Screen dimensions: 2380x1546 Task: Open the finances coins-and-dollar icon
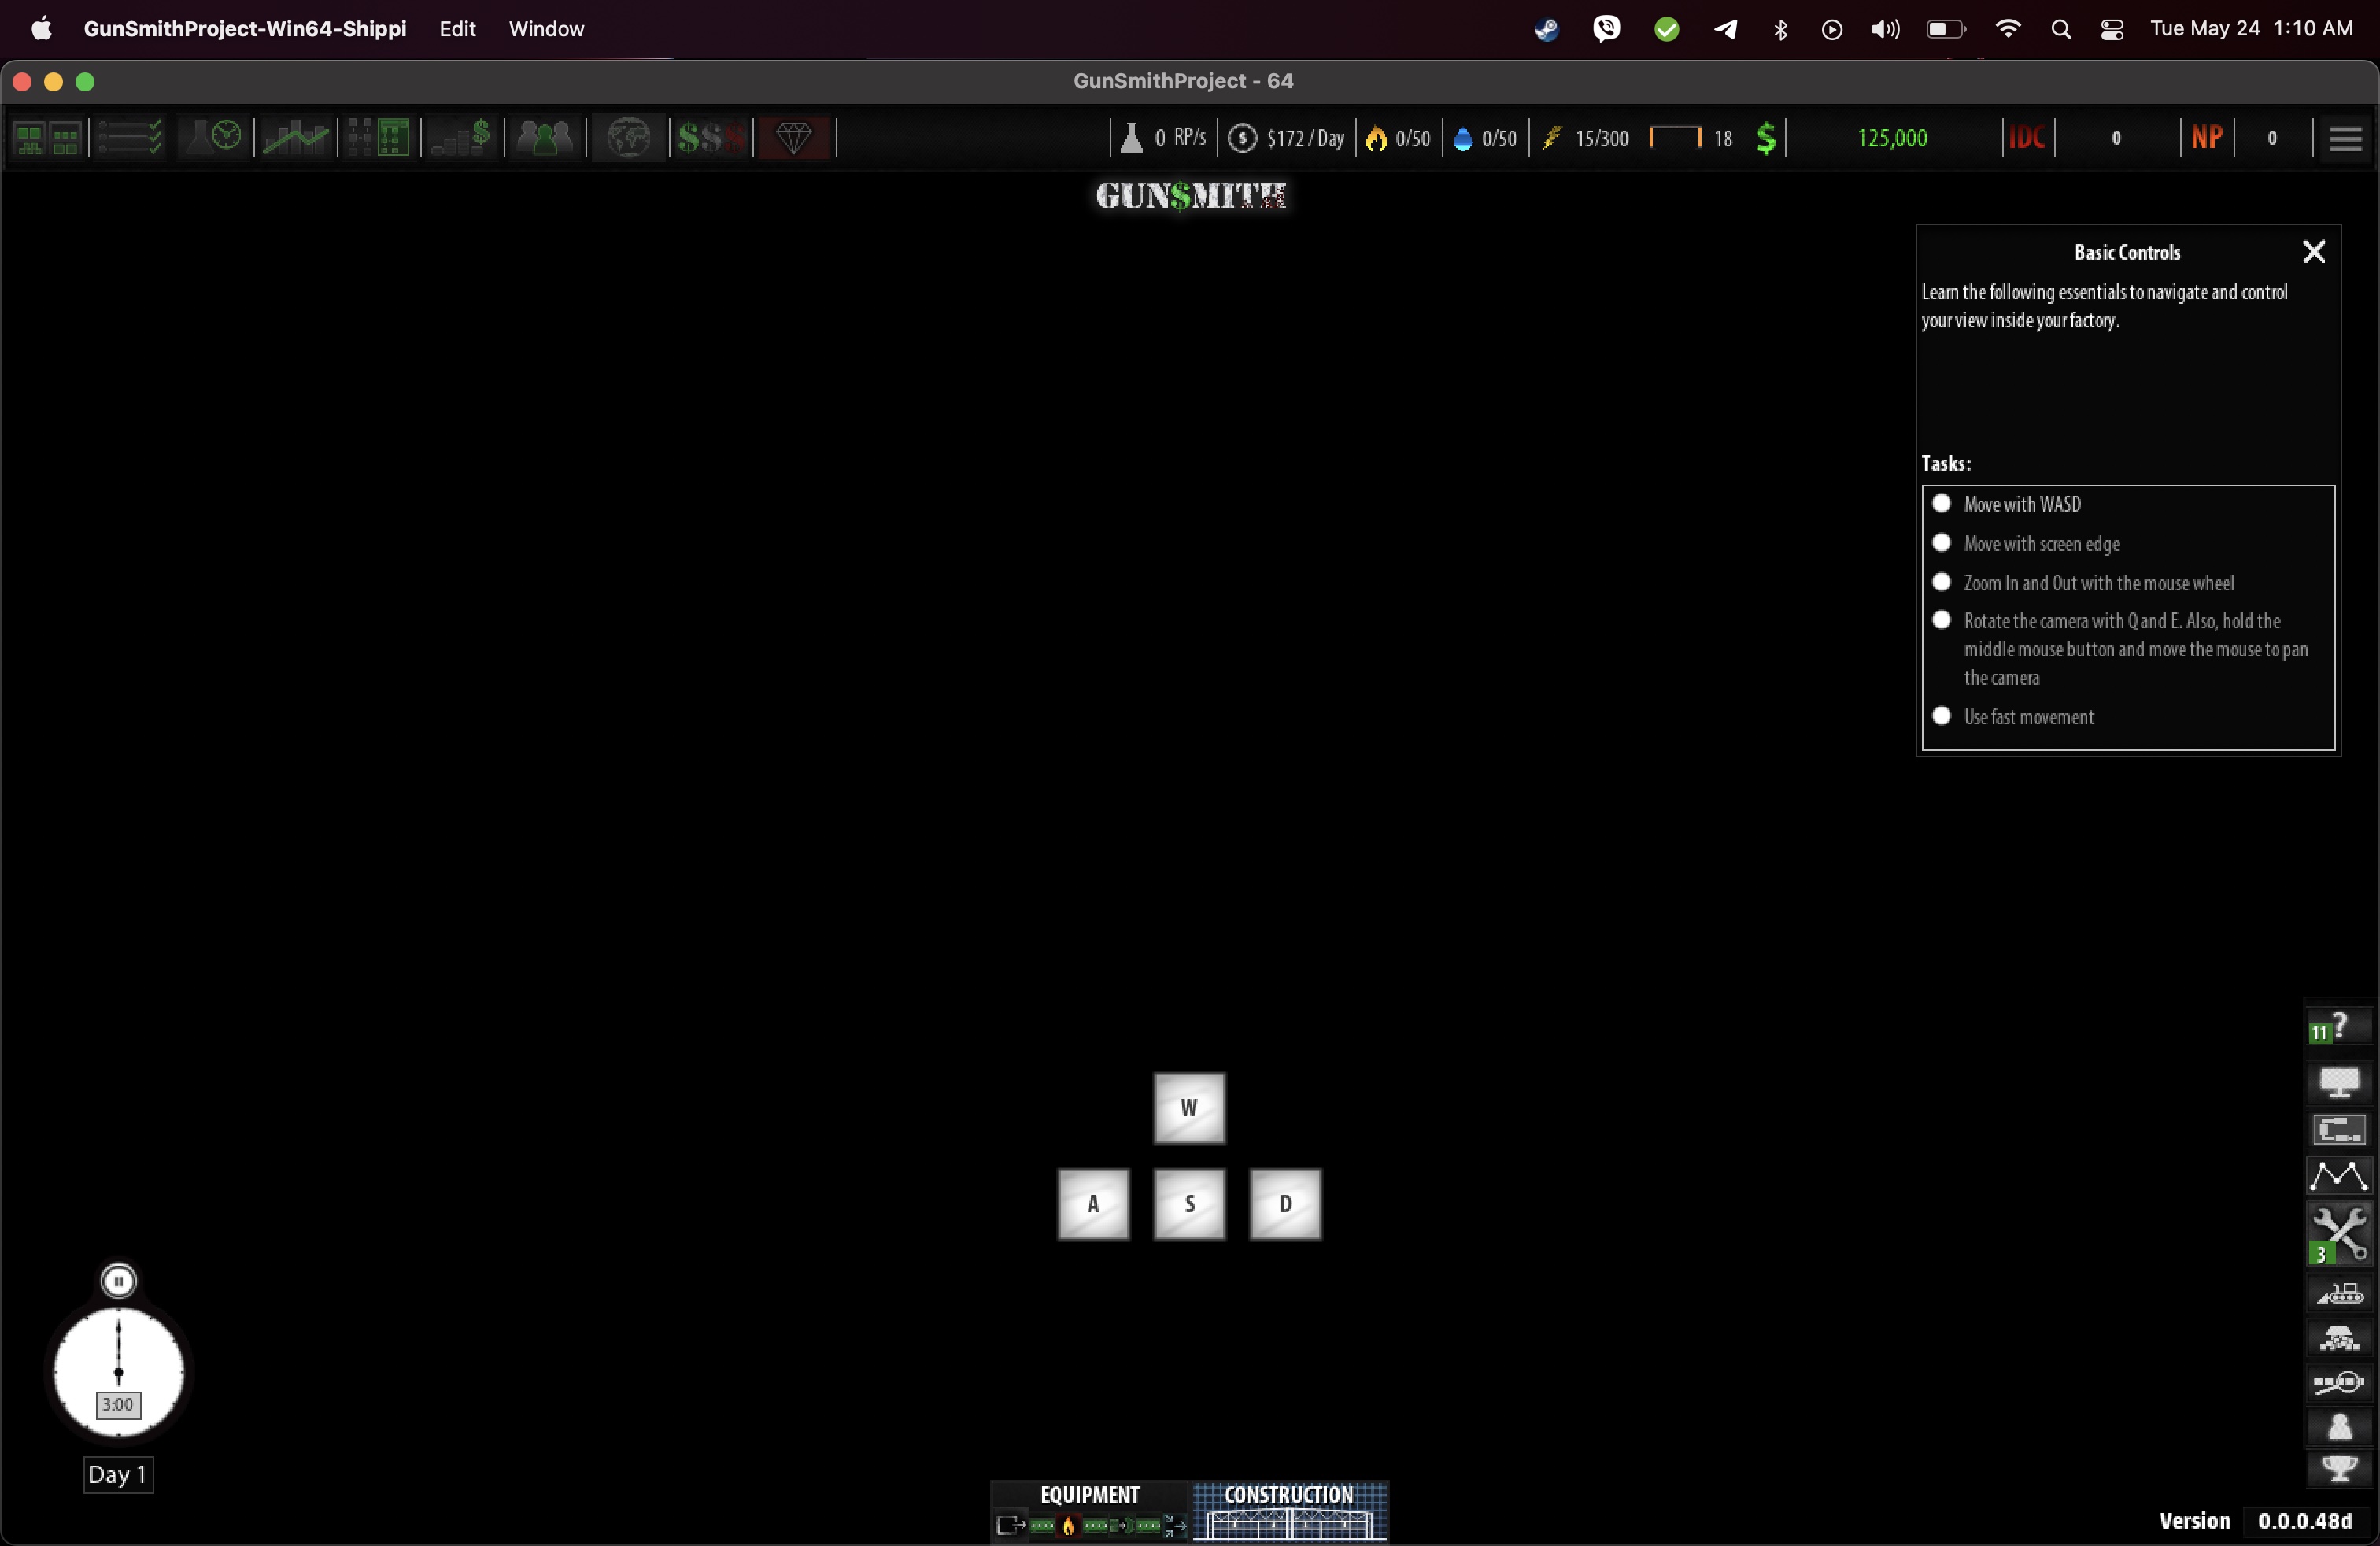click(462, 138)
